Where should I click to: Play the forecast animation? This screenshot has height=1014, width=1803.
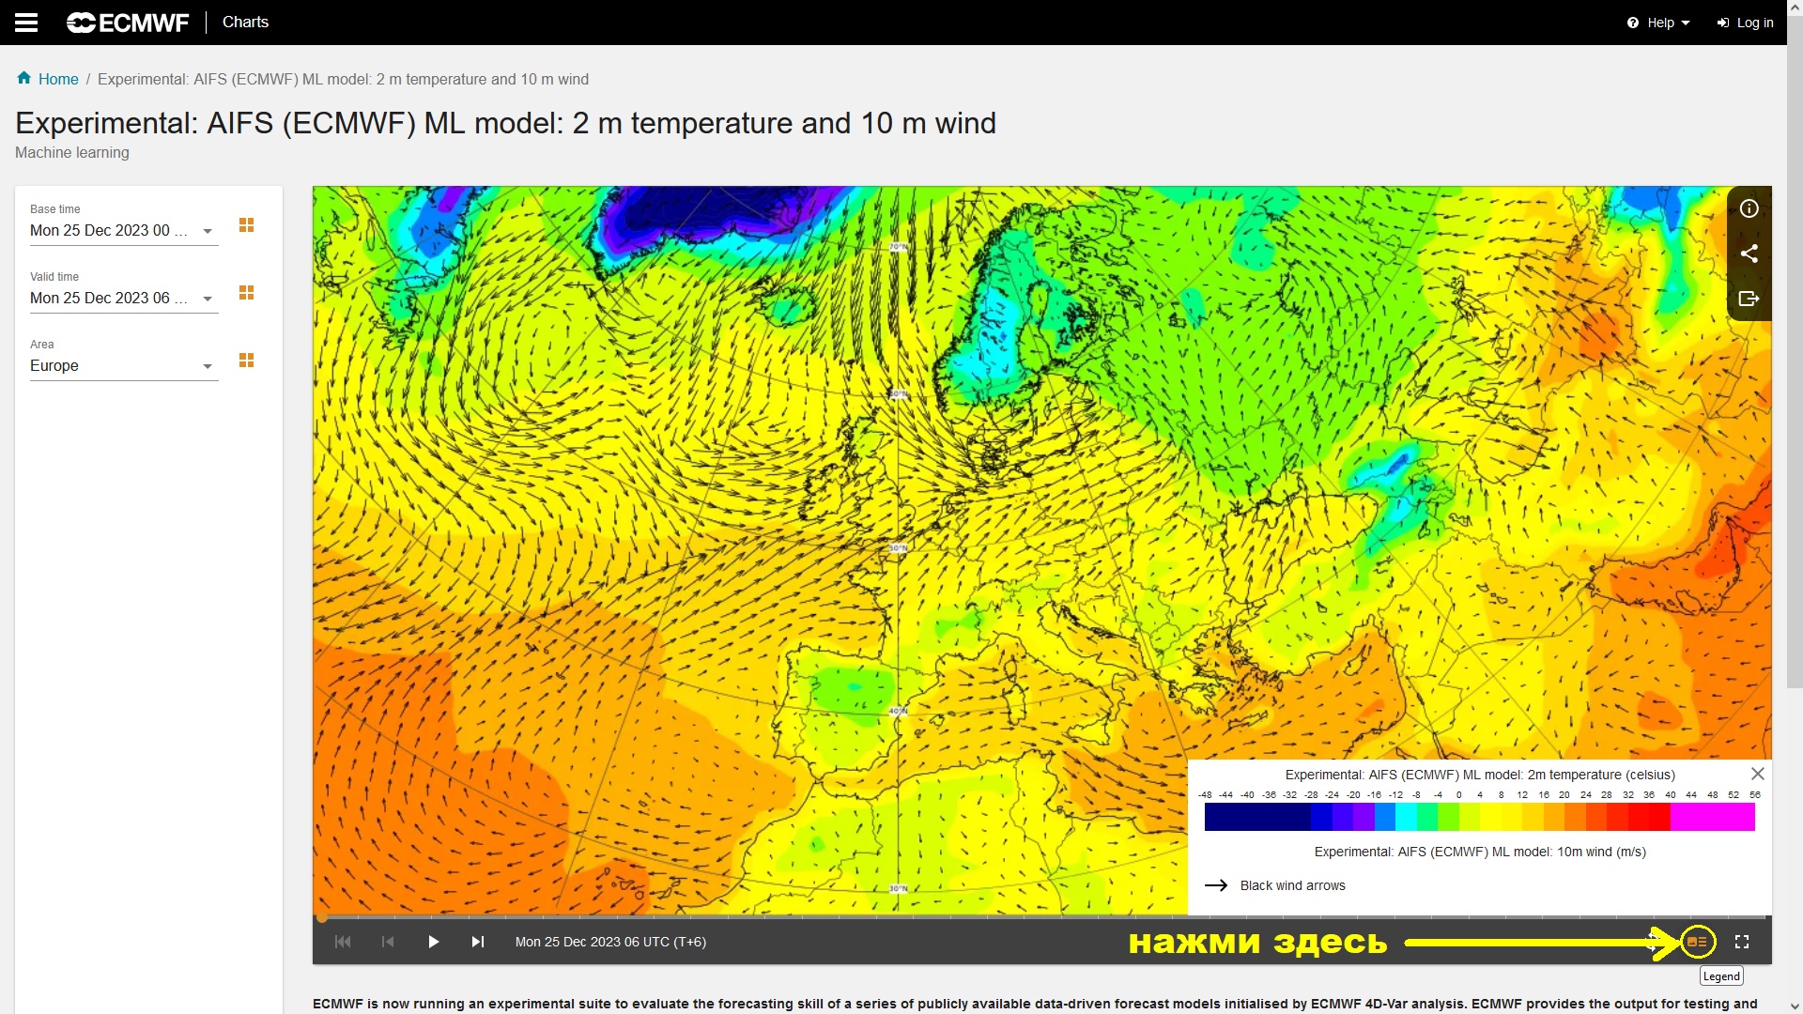[433, 942]
